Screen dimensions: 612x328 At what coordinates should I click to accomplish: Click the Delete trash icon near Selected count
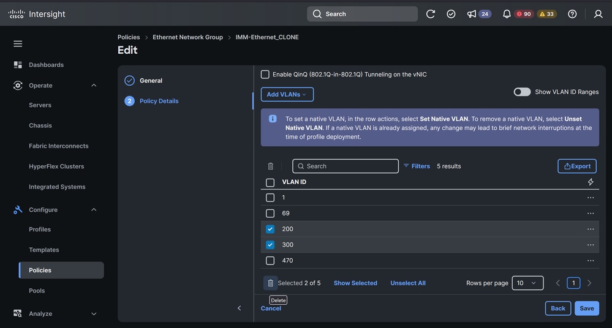pyautogui.click(x=271, y=283)
